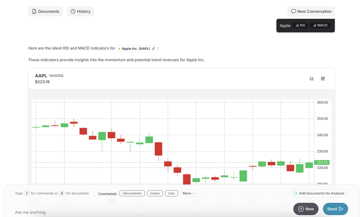Insert the /documents command
The width and height of the screenshot is (362, 217).
tap(132, 193)
